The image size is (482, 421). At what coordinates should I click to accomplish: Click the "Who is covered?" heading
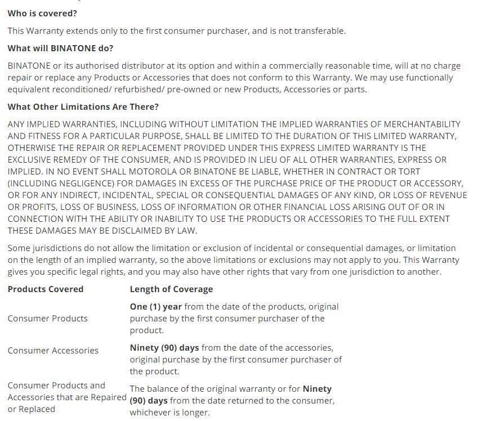point(42,13)
